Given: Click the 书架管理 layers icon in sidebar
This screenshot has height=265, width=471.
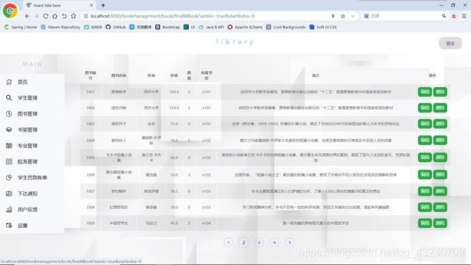Looking at the screenshot, I should [9, 129].
